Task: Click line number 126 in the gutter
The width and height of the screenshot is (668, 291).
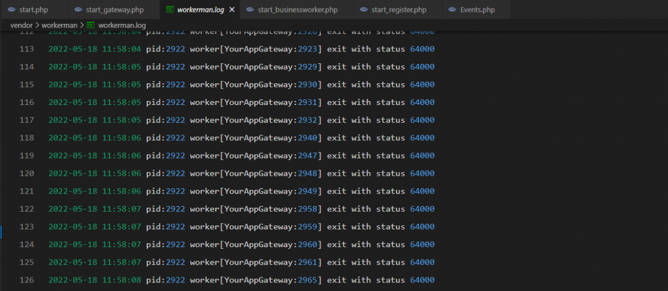Action: [27, 280]
